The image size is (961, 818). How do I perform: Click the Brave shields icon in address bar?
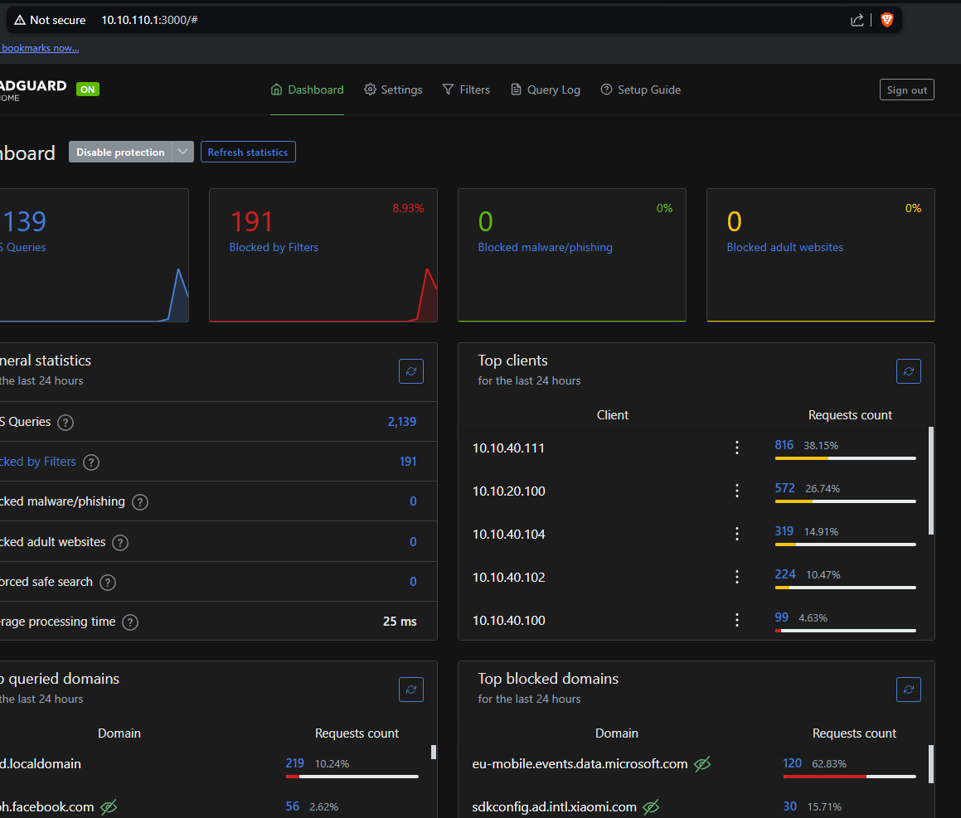point(886,20)
